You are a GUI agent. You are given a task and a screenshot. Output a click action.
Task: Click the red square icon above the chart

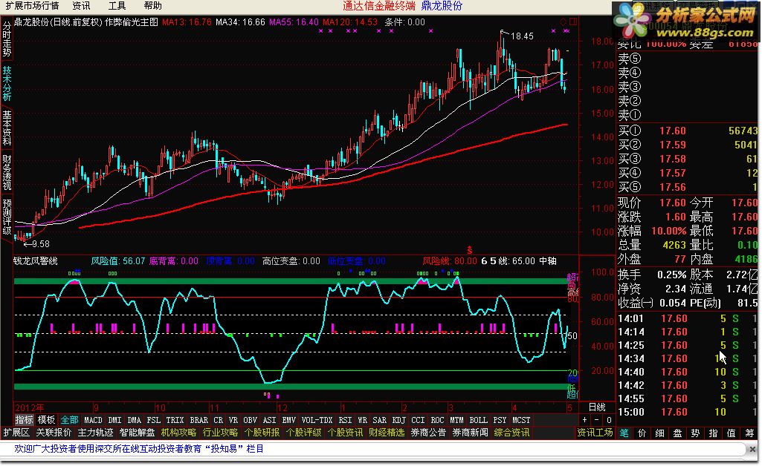(573, 22)
